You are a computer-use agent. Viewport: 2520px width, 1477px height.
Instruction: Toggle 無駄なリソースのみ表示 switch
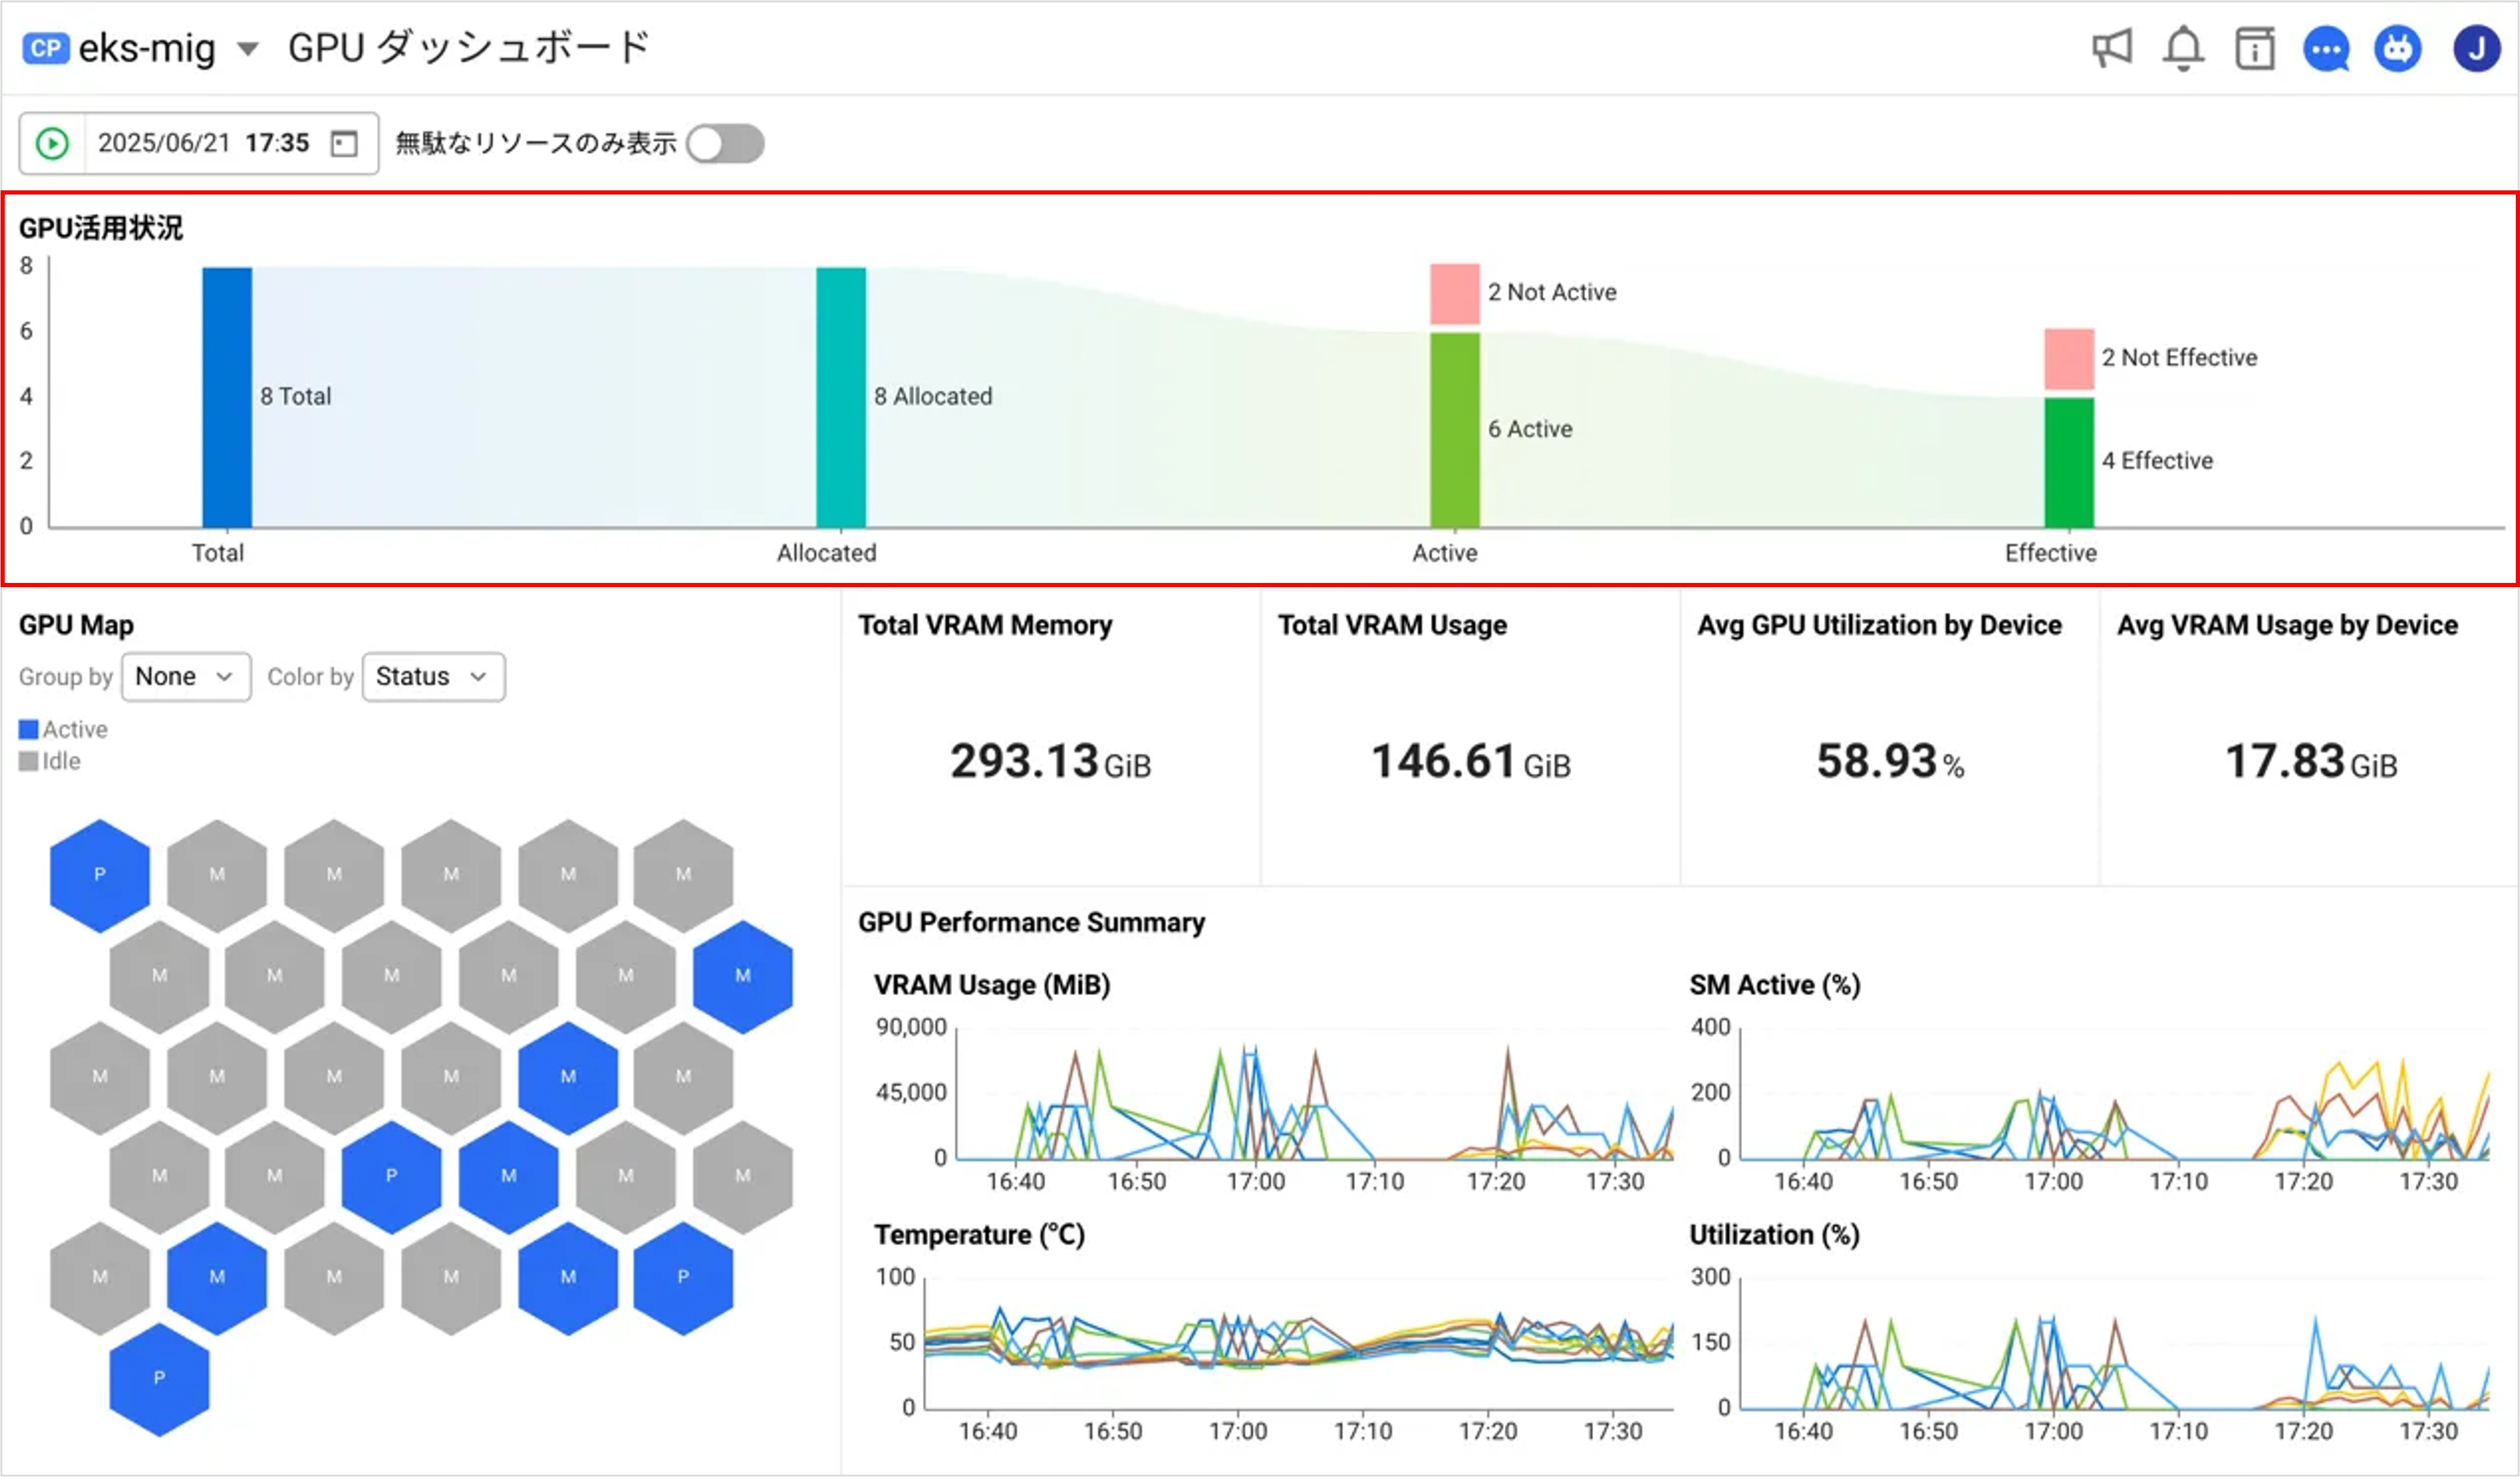coord(726,144)
